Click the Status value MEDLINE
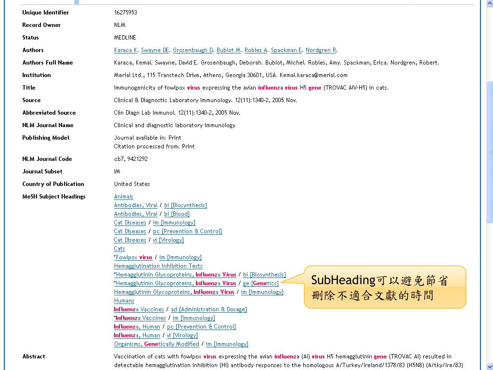The image size is (493, 370). [x=125, y=38]
